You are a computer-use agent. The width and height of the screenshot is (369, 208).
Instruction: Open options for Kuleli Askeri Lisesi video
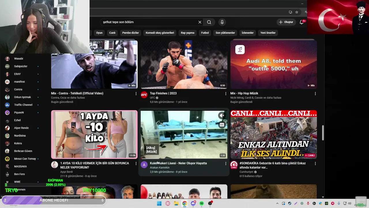click(x=226, y=164)
